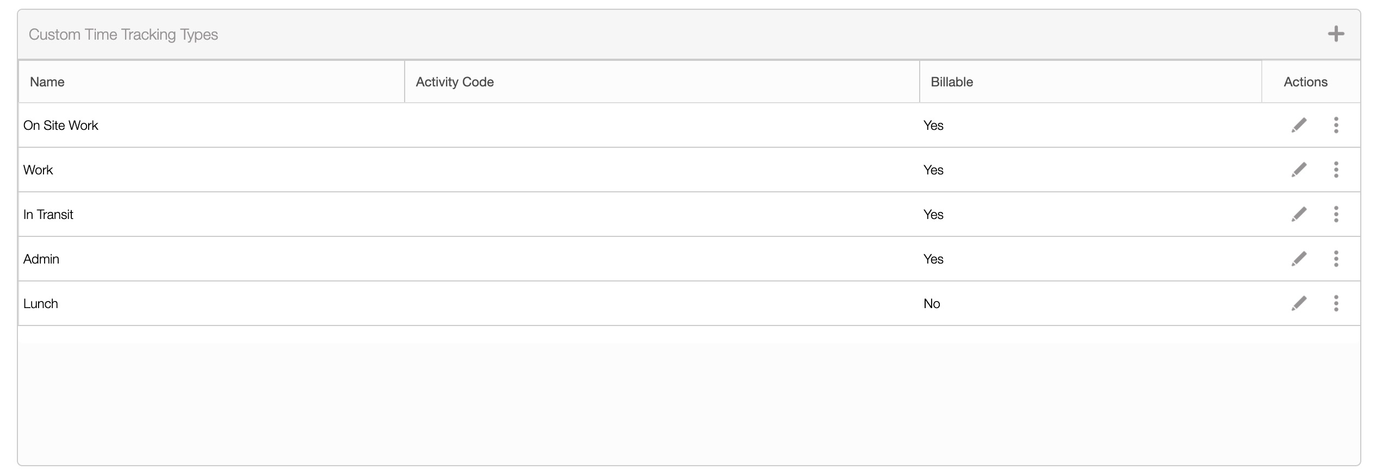The image size is (1376, 476).
Task: Open more options for On Site Work
Action: (x=1336, y=125)
